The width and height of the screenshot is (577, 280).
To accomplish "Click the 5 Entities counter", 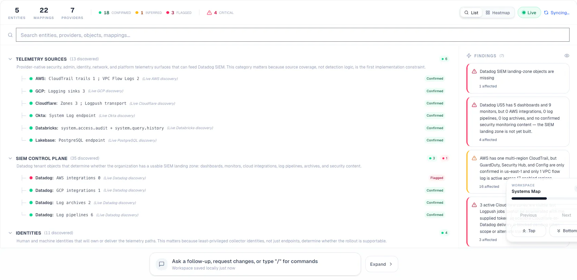I will tap(17, 13).
